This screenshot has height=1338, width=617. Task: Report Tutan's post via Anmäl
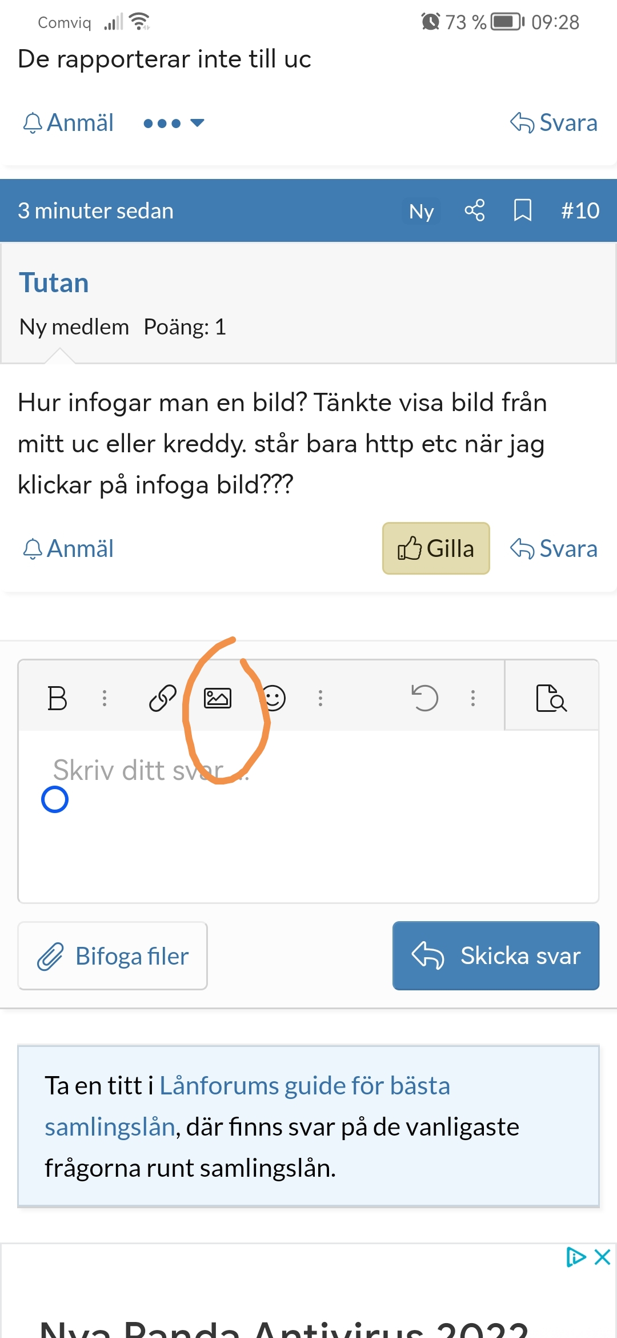pyautogui.click(x=68, y=548)
